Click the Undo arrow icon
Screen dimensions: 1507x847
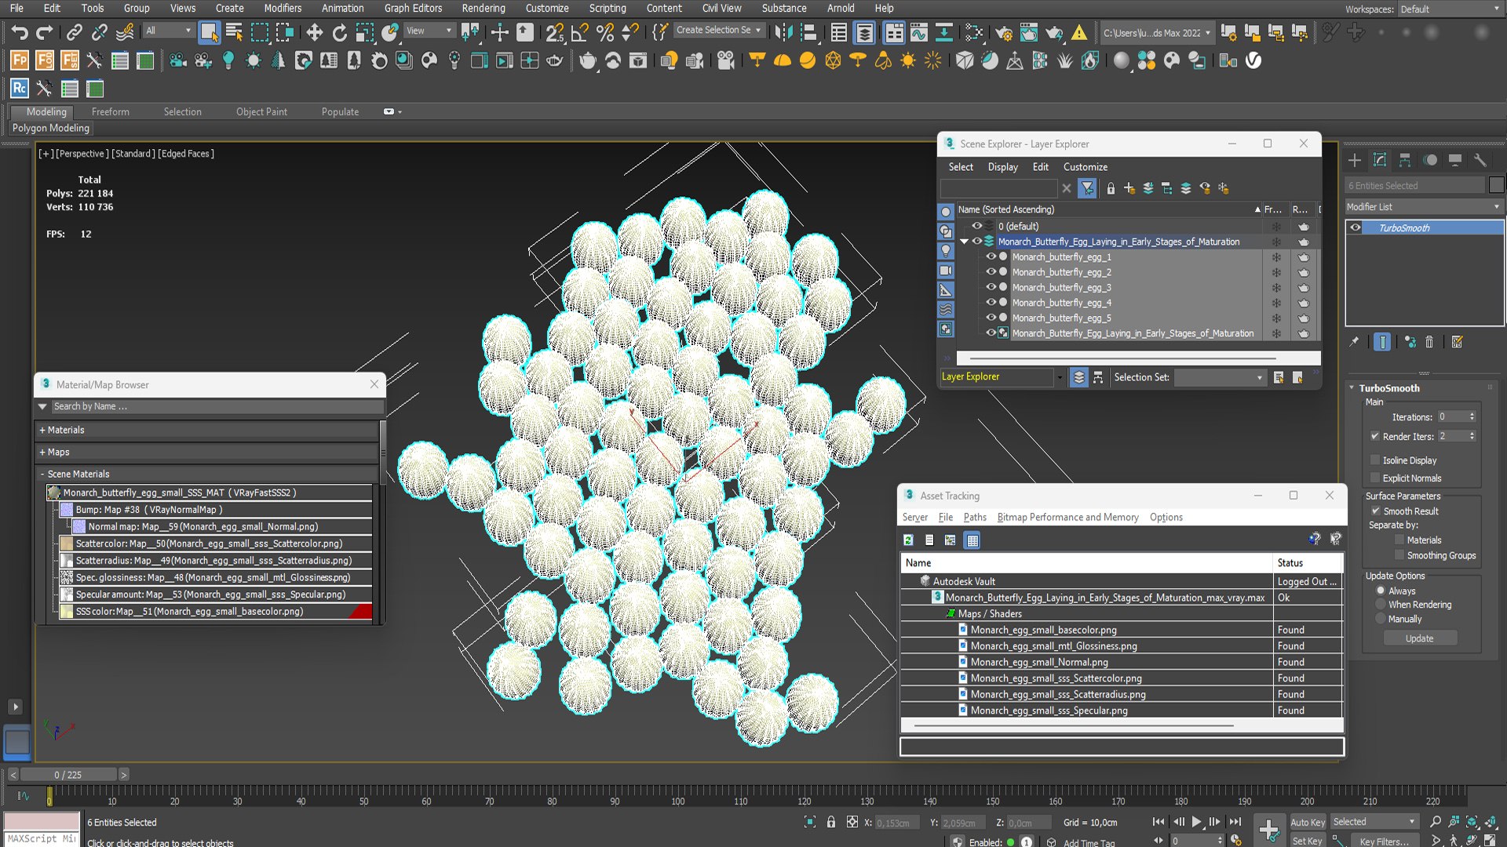20,32
